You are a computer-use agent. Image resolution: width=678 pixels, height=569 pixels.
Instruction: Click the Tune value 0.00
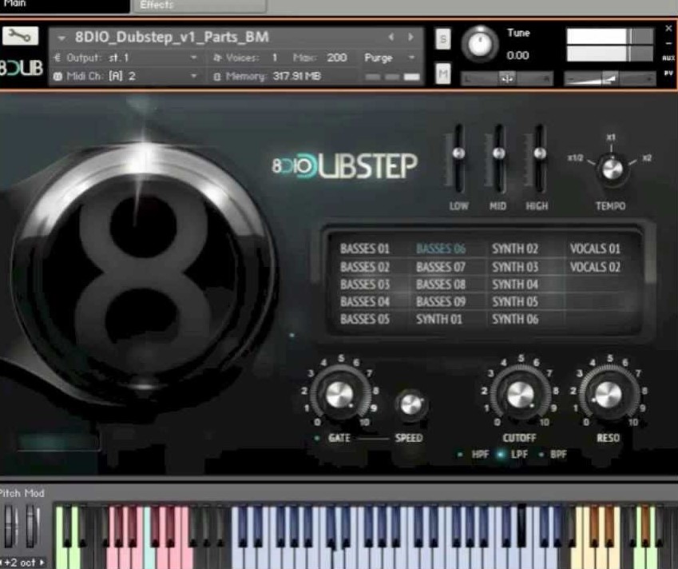(517, 55)
